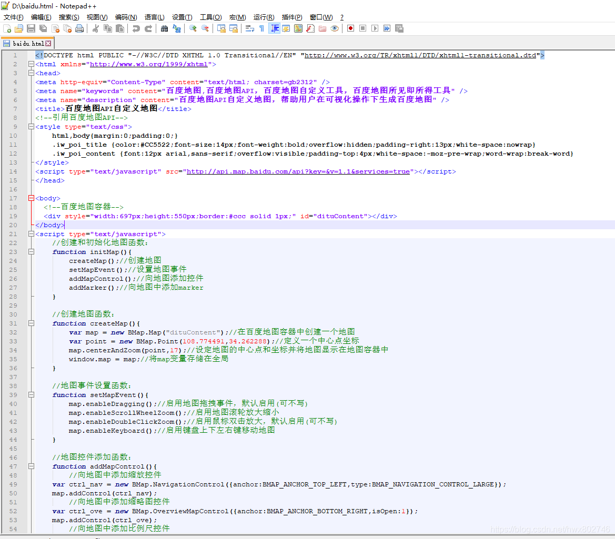This screenshot has width=615, height=539.
Task: Collapse the initMap function fold
Action: [x=31, y=252]
